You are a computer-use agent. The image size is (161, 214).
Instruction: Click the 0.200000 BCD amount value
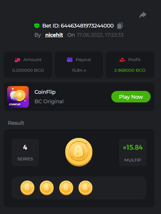(x=28, y=70)
